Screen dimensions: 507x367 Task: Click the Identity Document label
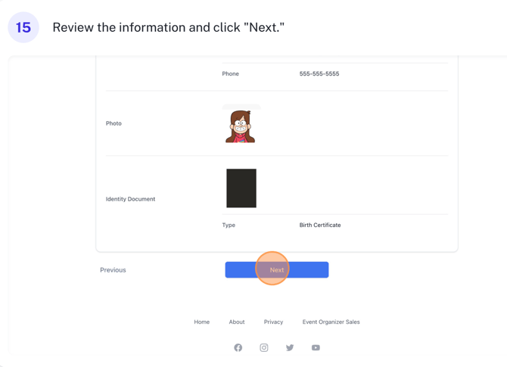click(x=130, y=199)
